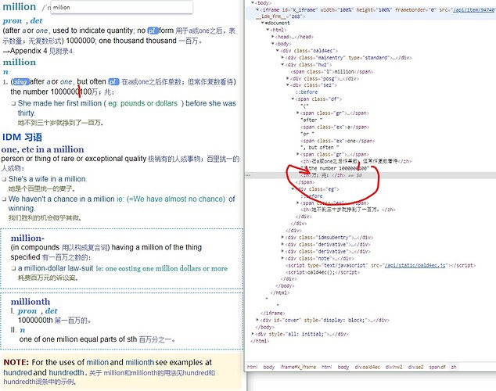Click the 'million-' compound entry heading

point(27,238)
